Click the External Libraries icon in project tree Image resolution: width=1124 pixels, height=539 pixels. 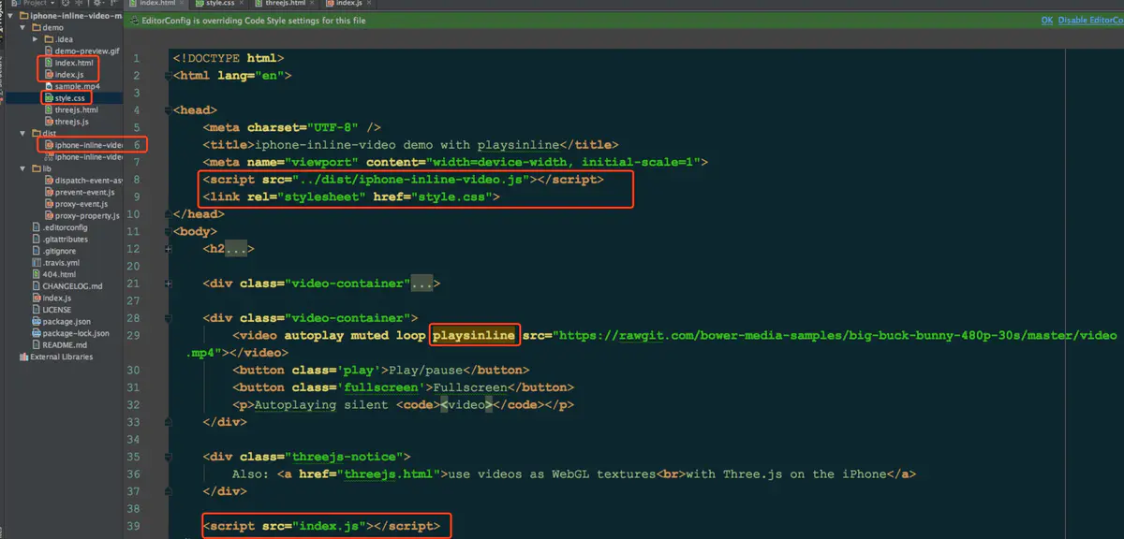pos(23,357)
